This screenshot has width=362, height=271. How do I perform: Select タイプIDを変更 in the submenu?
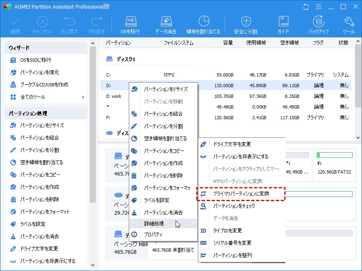tap(242, 231)
